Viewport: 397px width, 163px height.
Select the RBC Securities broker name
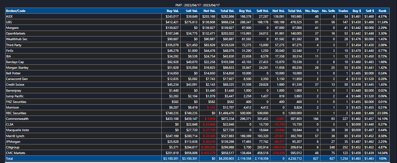point(16,113)
